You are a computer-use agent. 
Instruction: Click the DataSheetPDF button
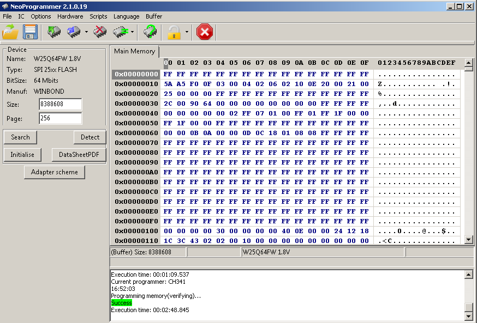79,155
